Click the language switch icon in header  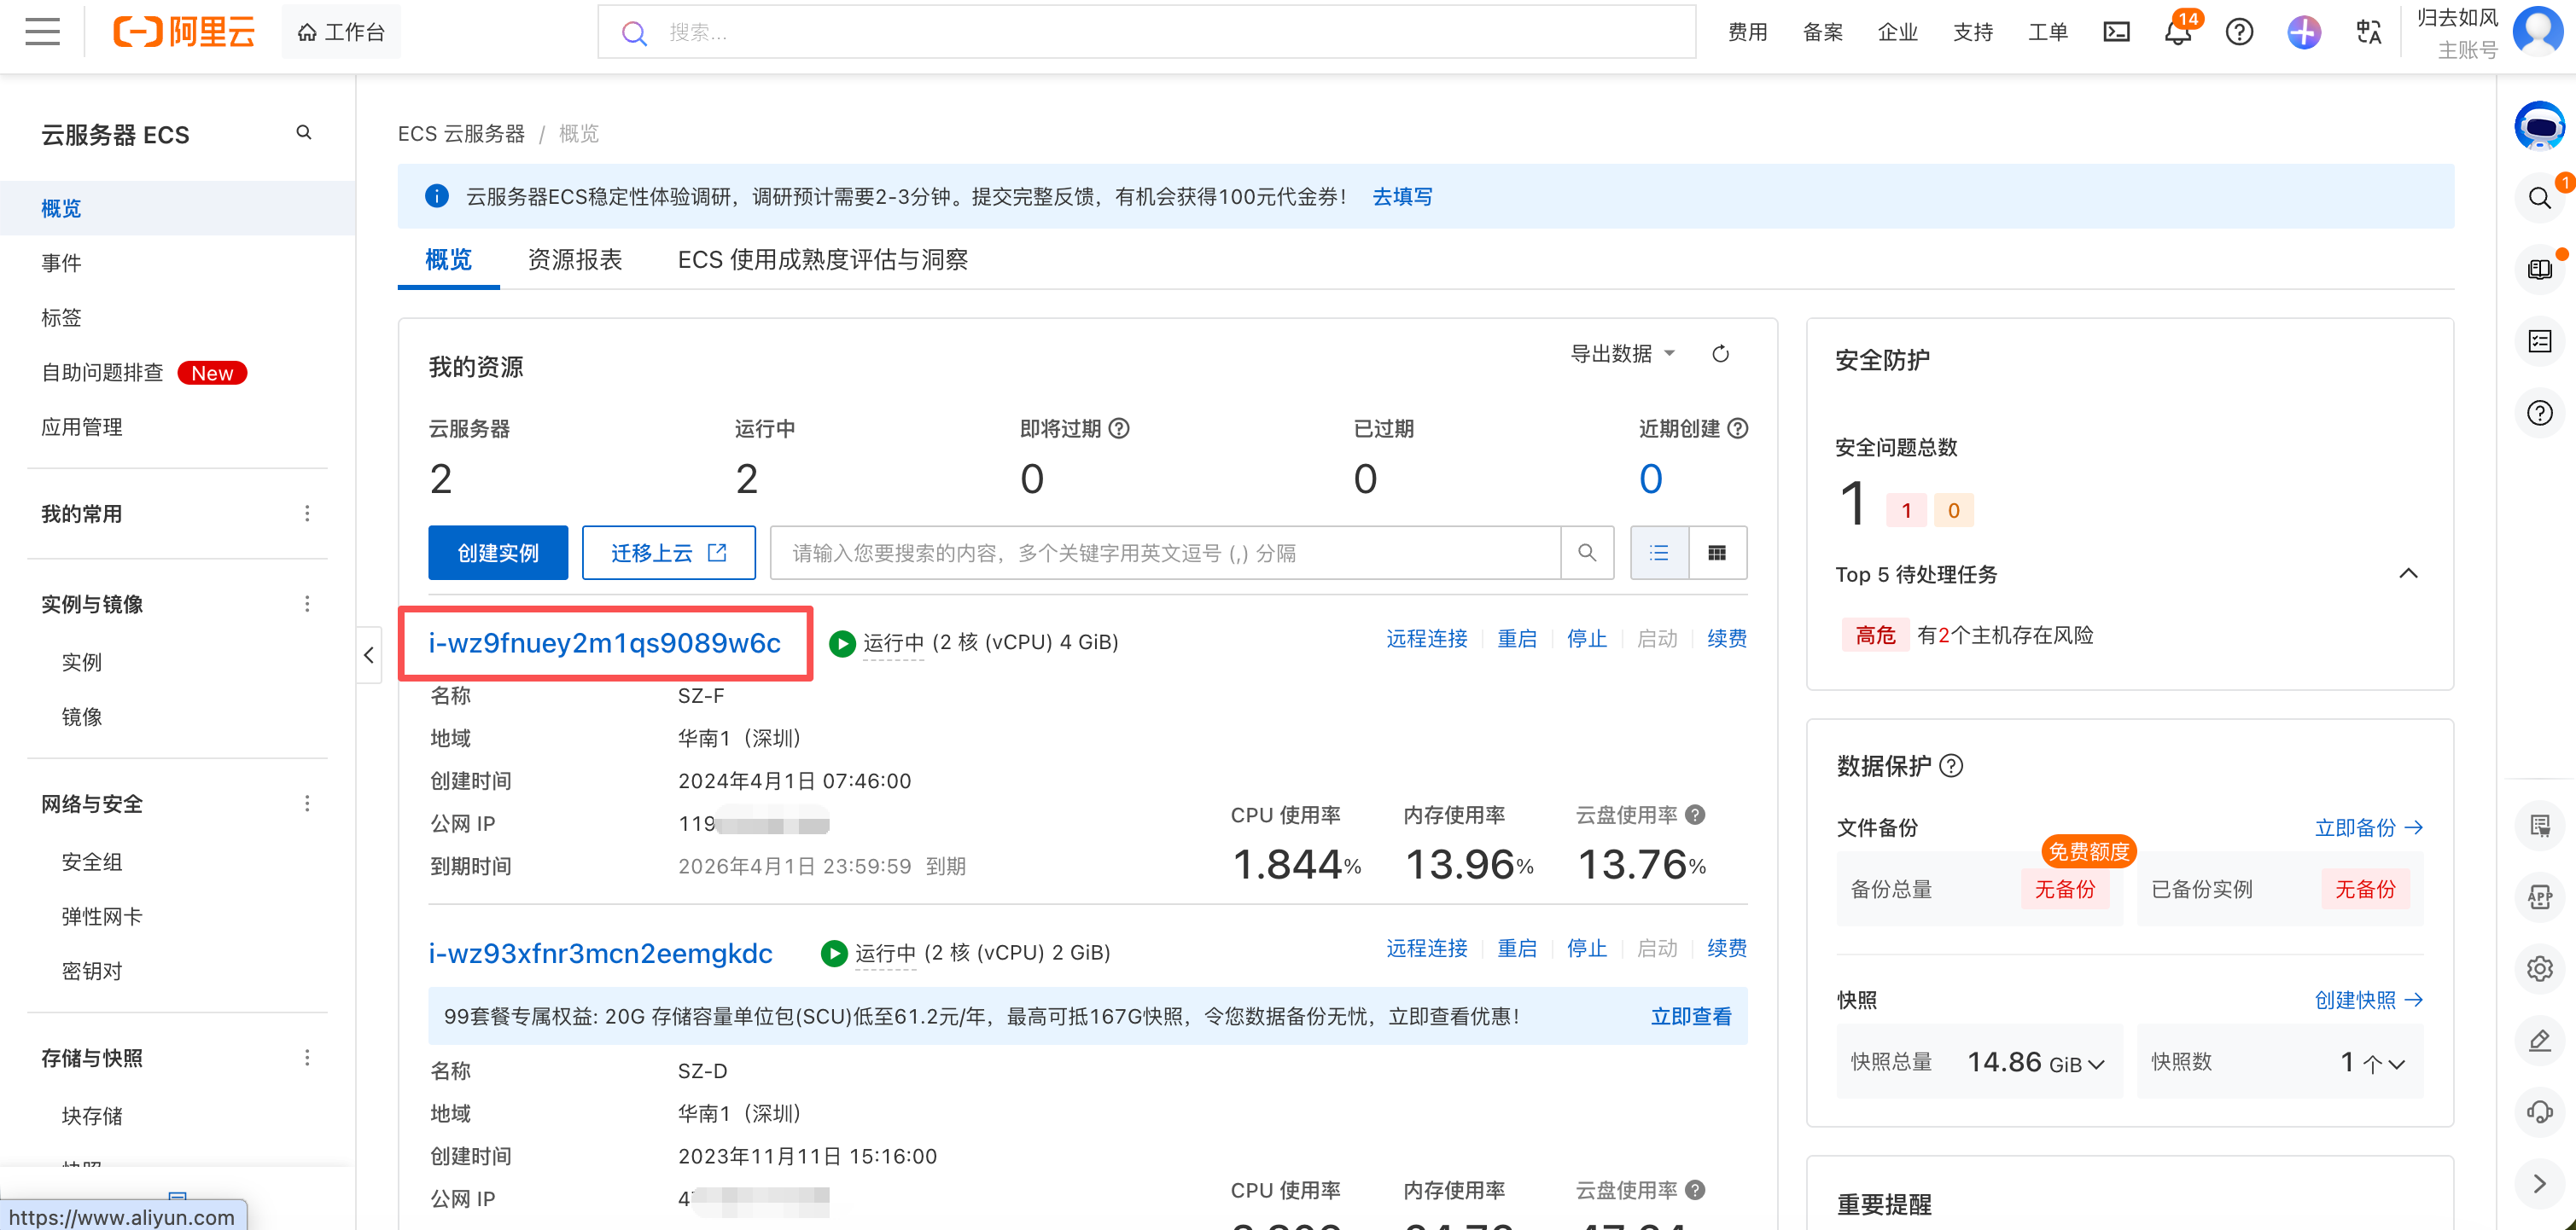click(x=2368, y=32)
